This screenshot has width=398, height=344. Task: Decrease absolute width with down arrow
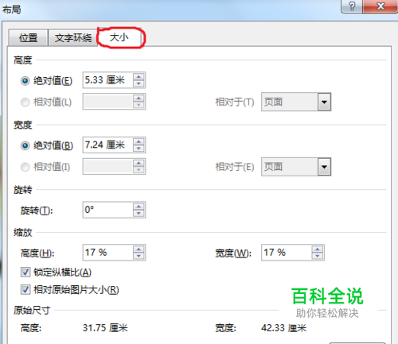click(139, 149)
